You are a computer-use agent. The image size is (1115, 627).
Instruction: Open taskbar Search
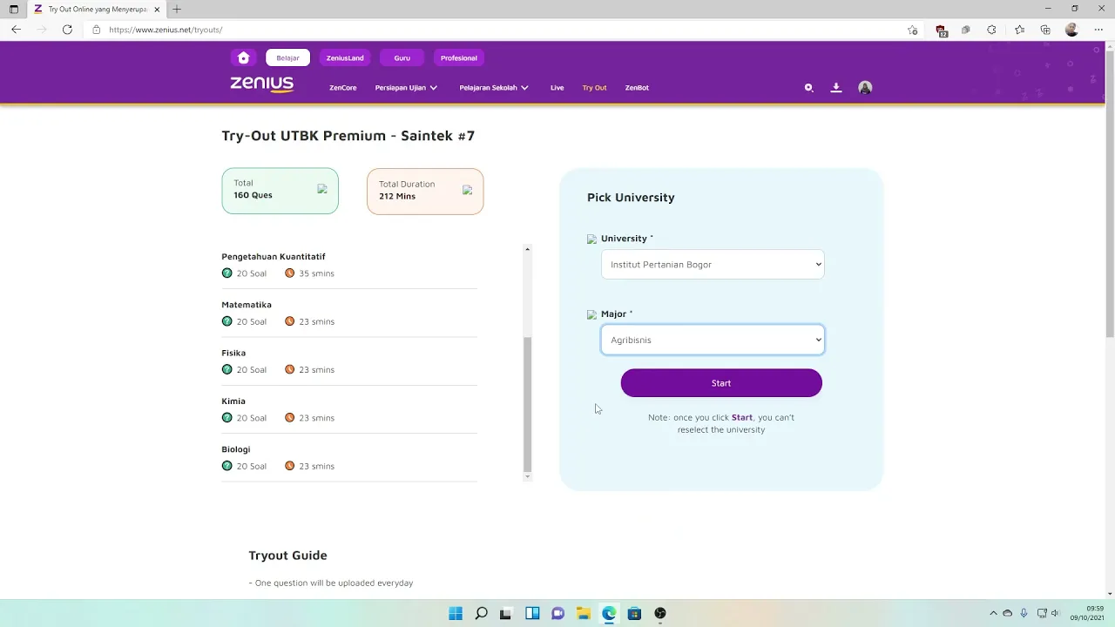481,613
